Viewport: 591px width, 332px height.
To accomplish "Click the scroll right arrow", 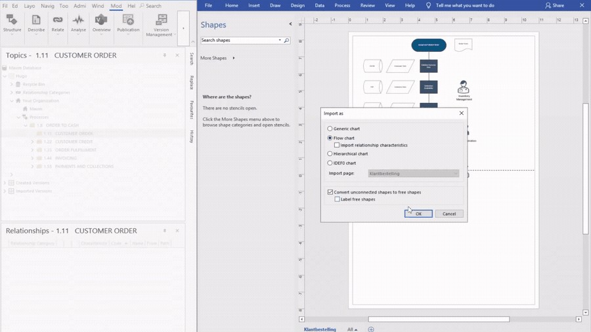I will pyautogui.click(x=579, y=319).
